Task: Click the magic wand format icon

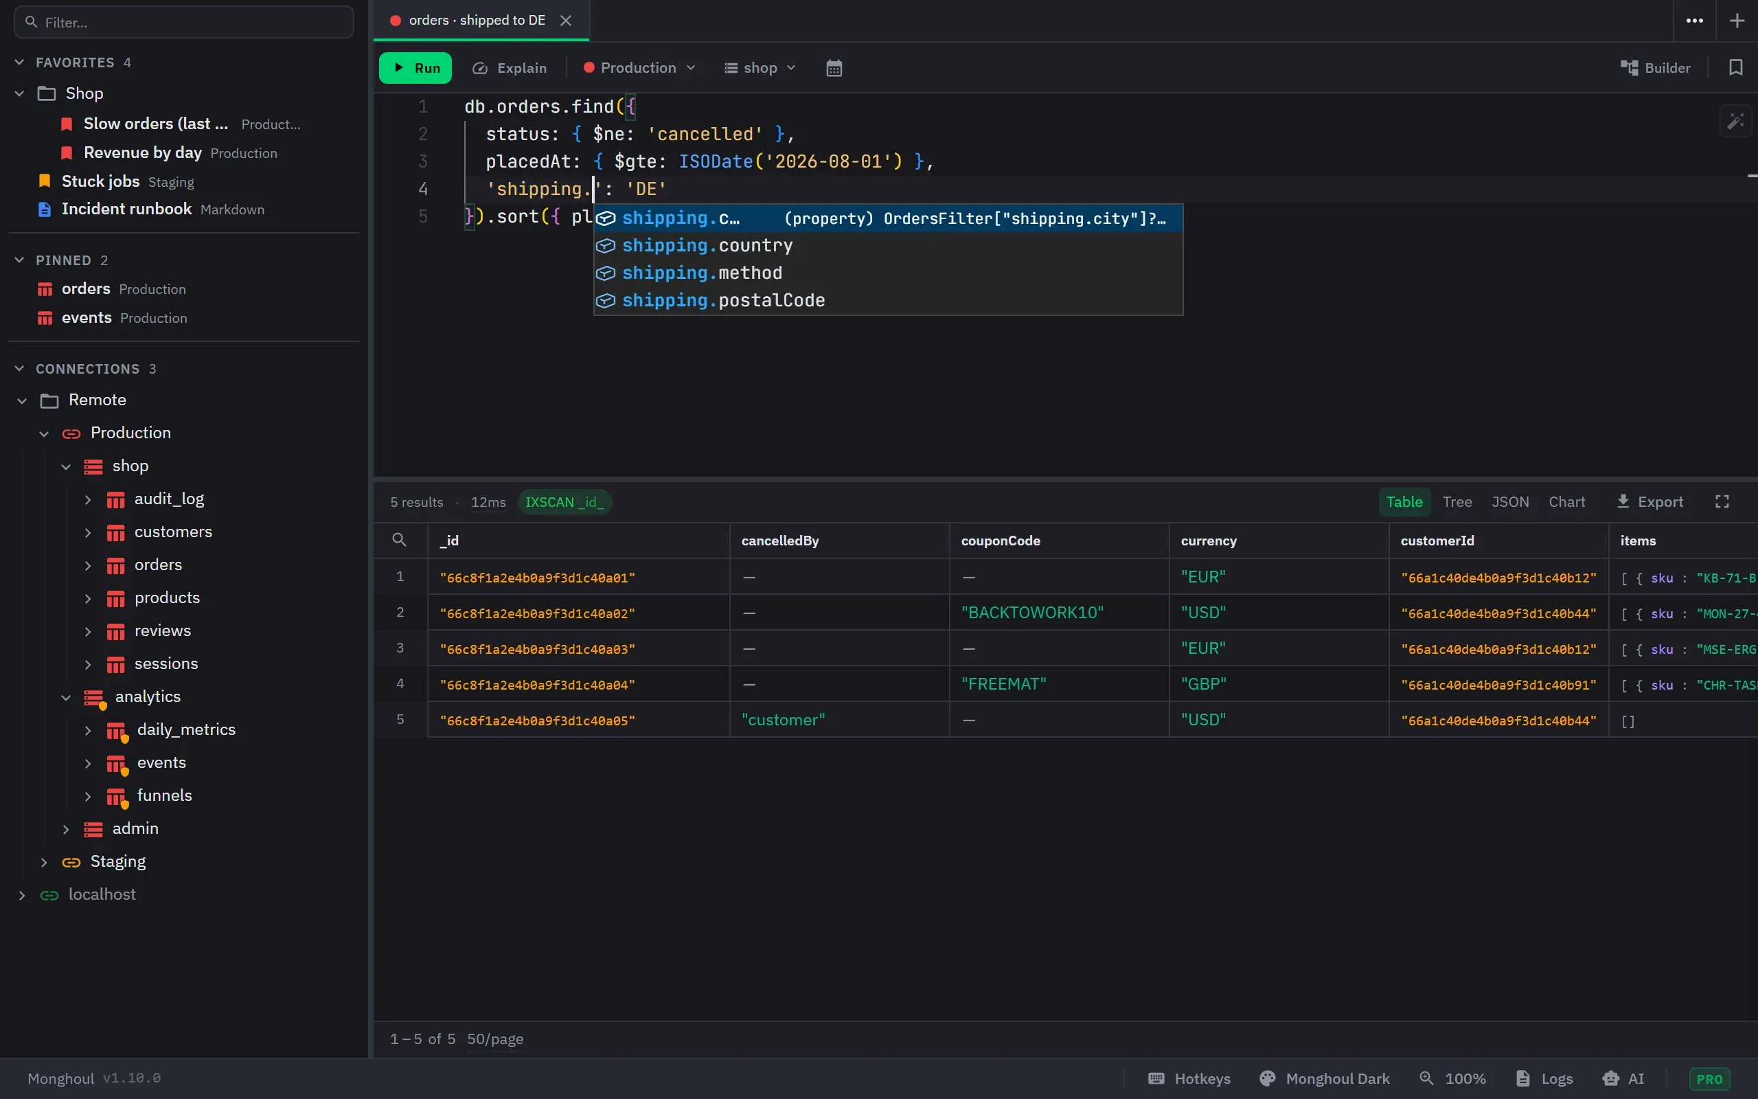Action: click(x=1735, y=121)
